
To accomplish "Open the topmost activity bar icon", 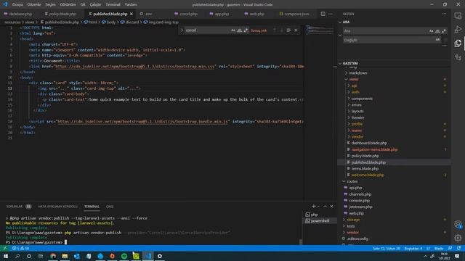I will coord(458,16).
